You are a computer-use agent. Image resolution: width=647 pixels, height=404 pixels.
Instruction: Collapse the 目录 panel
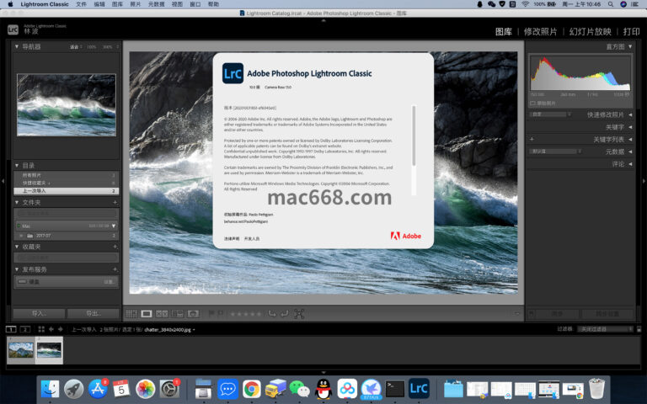17,165
